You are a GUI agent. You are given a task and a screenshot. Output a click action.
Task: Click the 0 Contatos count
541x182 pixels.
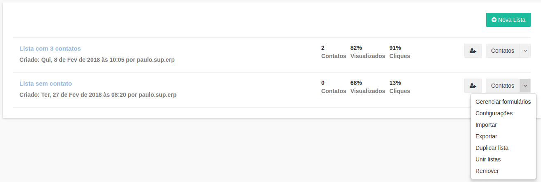tap(333, 87)
